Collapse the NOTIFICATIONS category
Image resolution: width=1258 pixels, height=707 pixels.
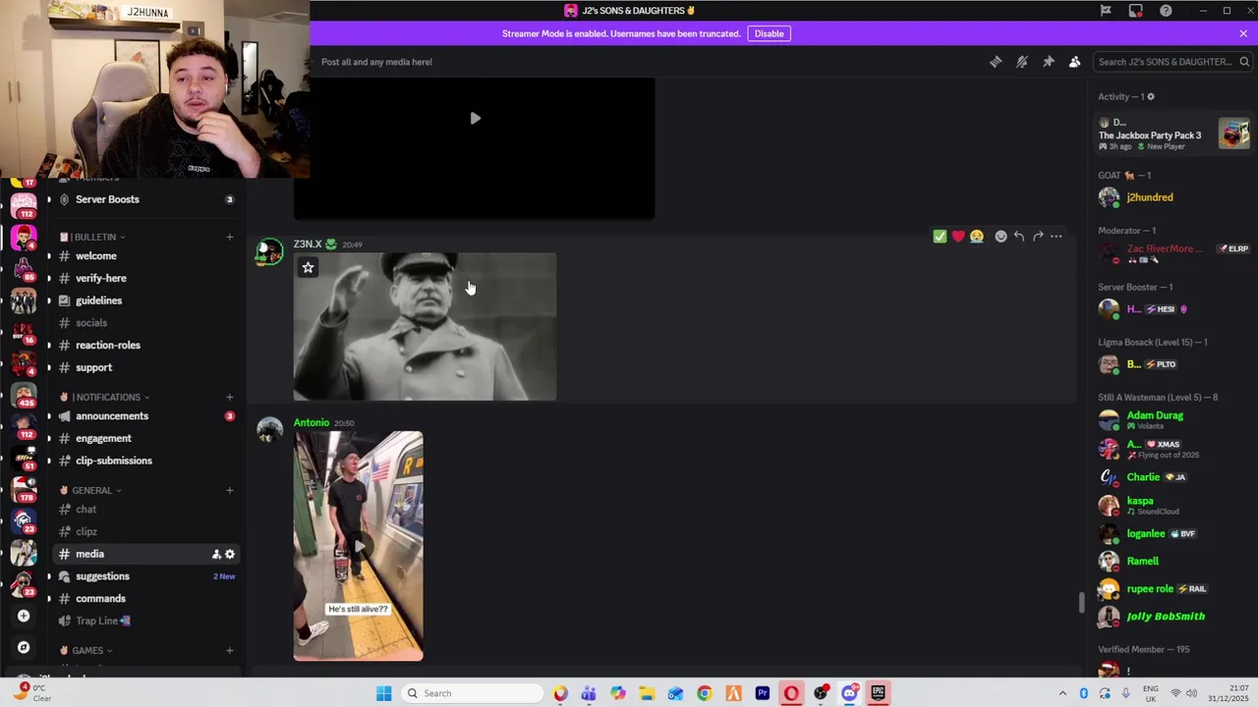(104, 397)
